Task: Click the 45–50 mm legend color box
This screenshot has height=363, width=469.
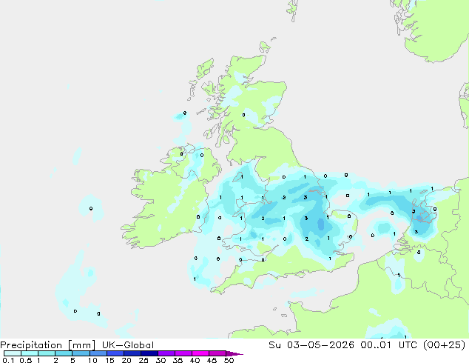Action: pos(217,353)
